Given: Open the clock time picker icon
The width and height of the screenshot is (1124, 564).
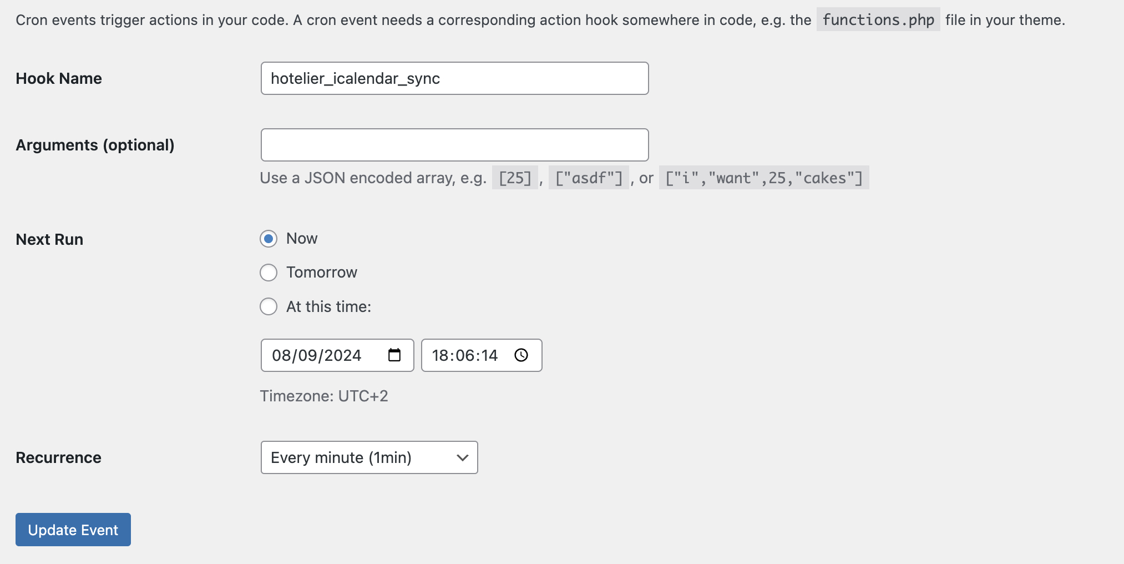Looking at the screenshot, I should tap(522, 355).
